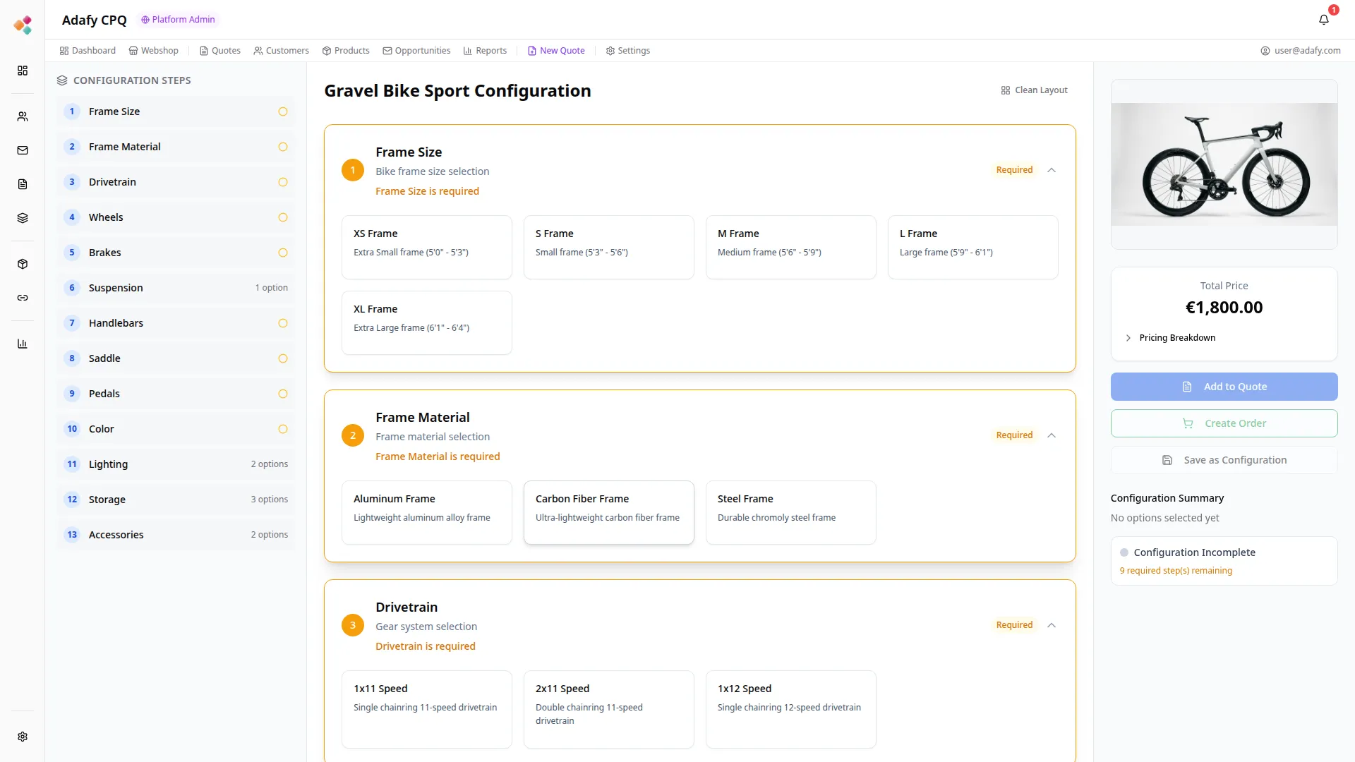This screenshot has width=1355, height=762.
Task: Open the bar chart icon in sidebar
Action: point(23,344)
